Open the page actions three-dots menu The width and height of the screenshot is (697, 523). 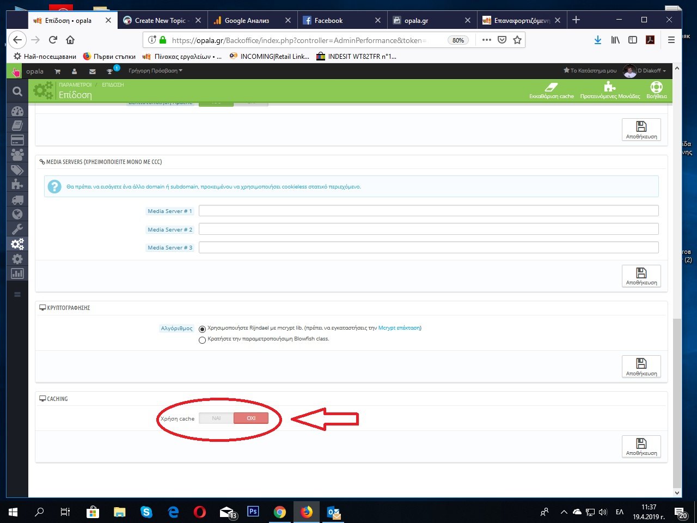coord(487,40)
